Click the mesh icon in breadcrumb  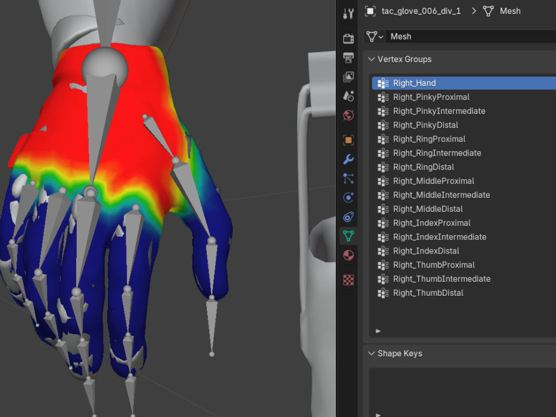click(x=488, y=11)
